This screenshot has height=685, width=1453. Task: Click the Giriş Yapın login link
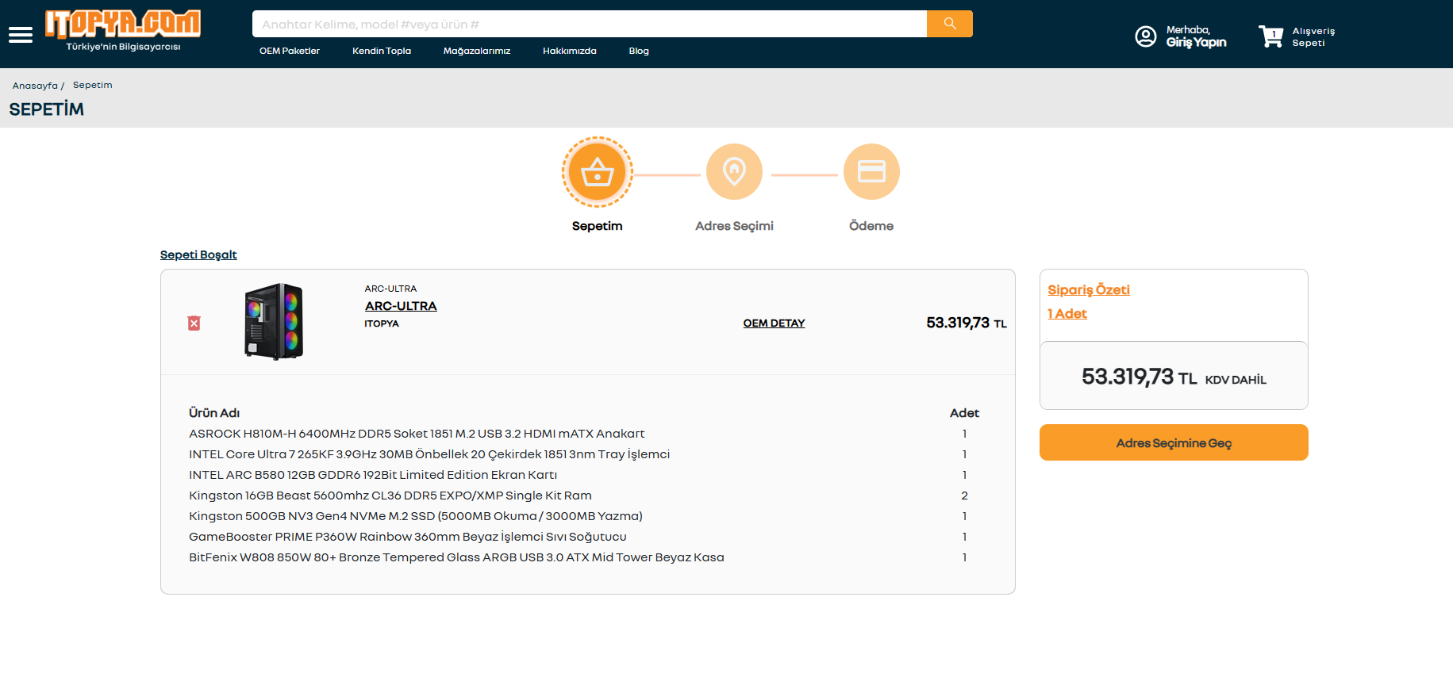point(1197,42)
